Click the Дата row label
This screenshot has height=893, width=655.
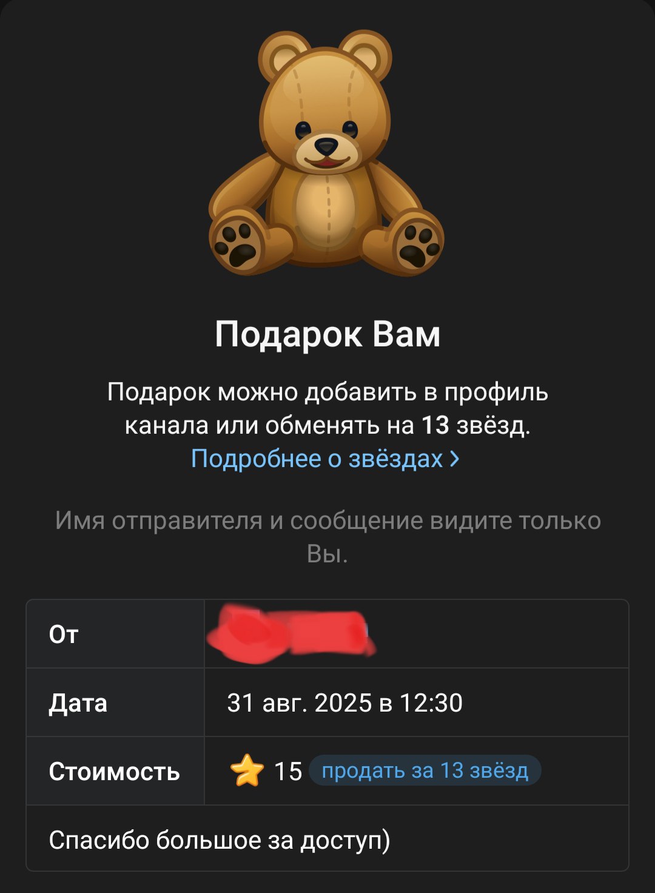click(78, 703)
